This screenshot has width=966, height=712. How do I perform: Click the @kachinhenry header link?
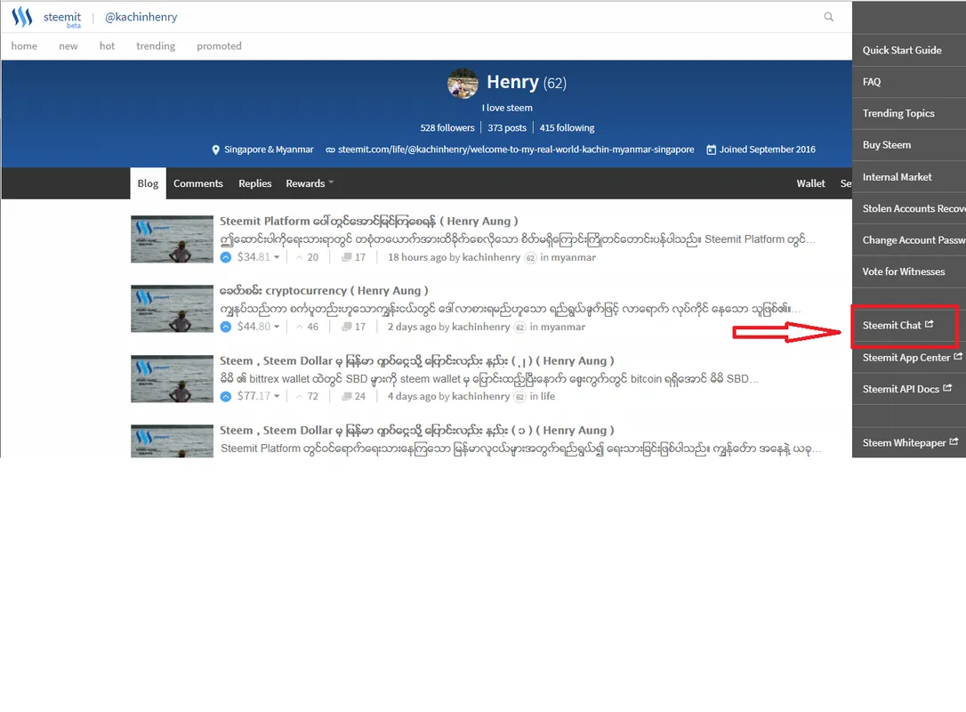coord(141,17)
